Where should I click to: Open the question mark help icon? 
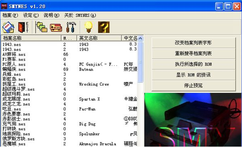(x=104, y=27)
